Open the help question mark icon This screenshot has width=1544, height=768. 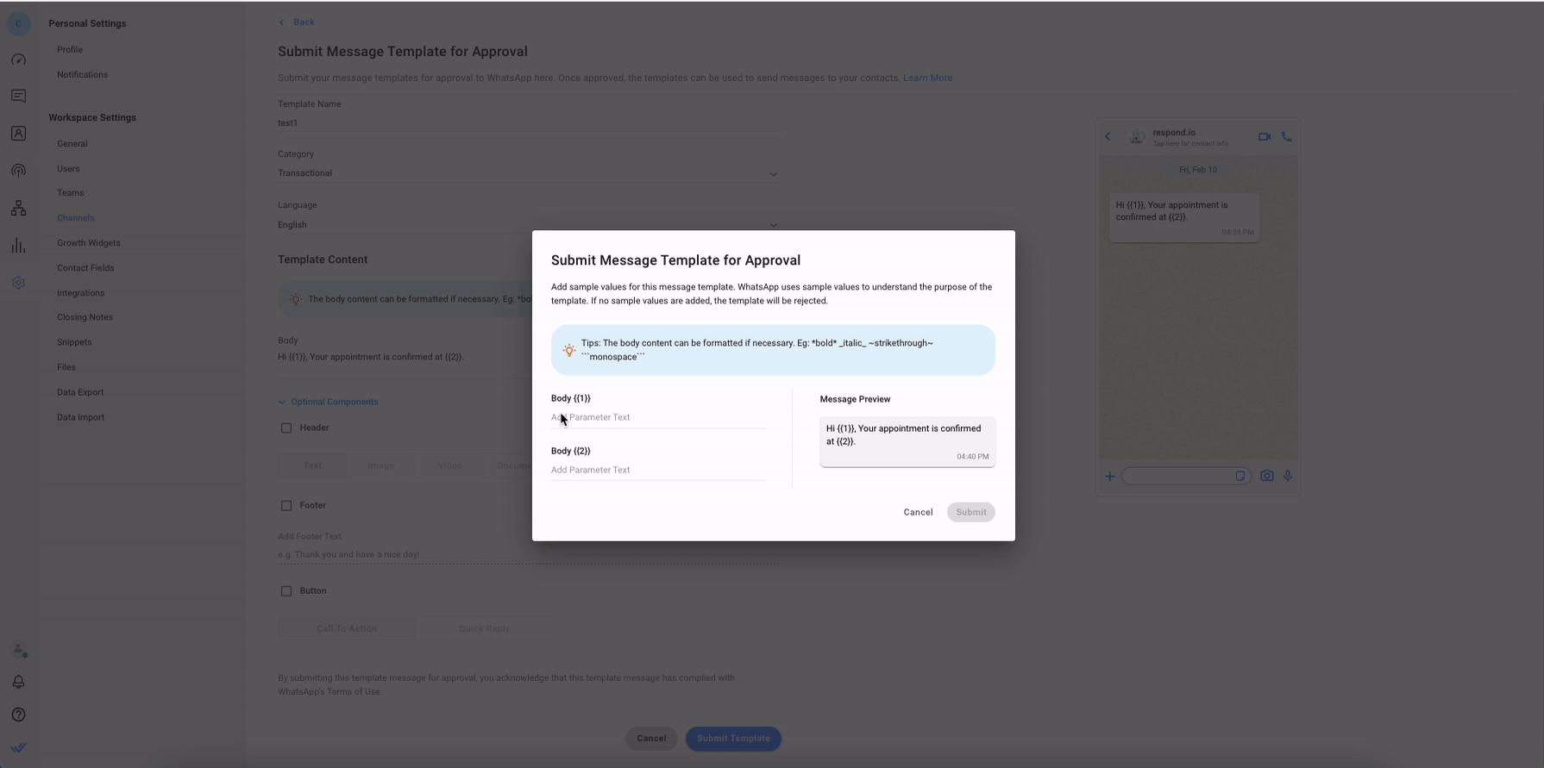(18, 715)
